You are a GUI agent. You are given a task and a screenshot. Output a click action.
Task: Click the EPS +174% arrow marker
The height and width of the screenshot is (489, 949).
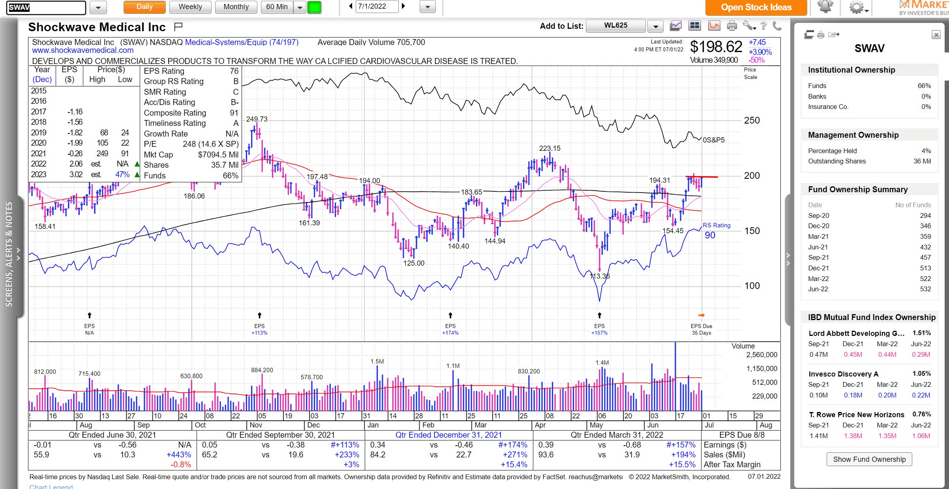coord(450,315)
